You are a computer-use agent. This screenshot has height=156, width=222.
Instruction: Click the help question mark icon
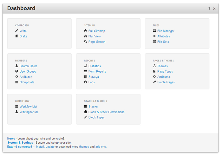click(209, 9)
